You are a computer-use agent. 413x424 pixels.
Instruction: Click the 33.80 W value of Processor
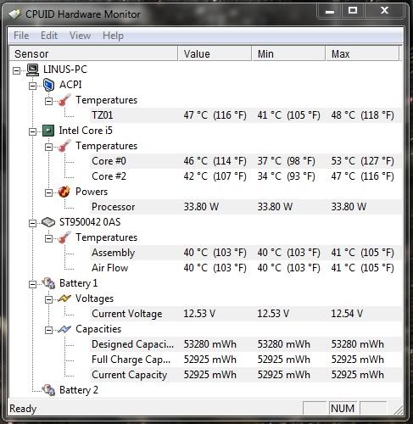click(x=201, y=207)
